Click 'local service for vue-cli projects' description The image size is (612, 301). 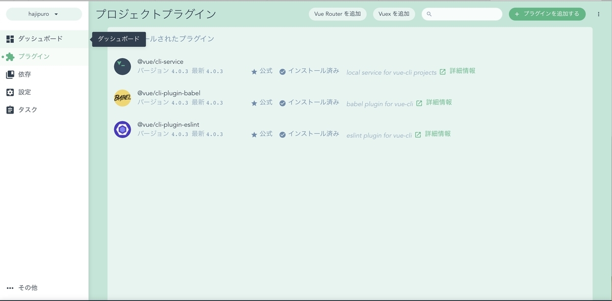tap(392, 72)
